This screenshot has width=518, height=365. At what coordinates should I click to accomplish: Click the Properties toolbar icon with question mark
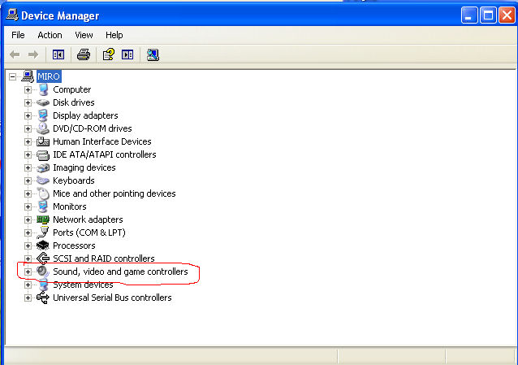click(107, 54)
